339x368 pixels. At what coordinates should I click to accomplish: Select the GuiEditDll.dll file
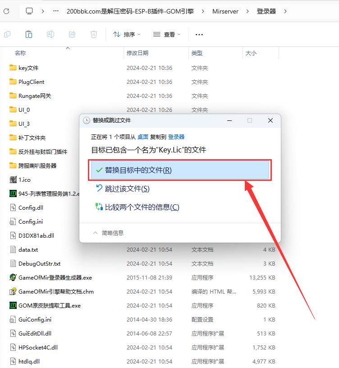[30, 334]
